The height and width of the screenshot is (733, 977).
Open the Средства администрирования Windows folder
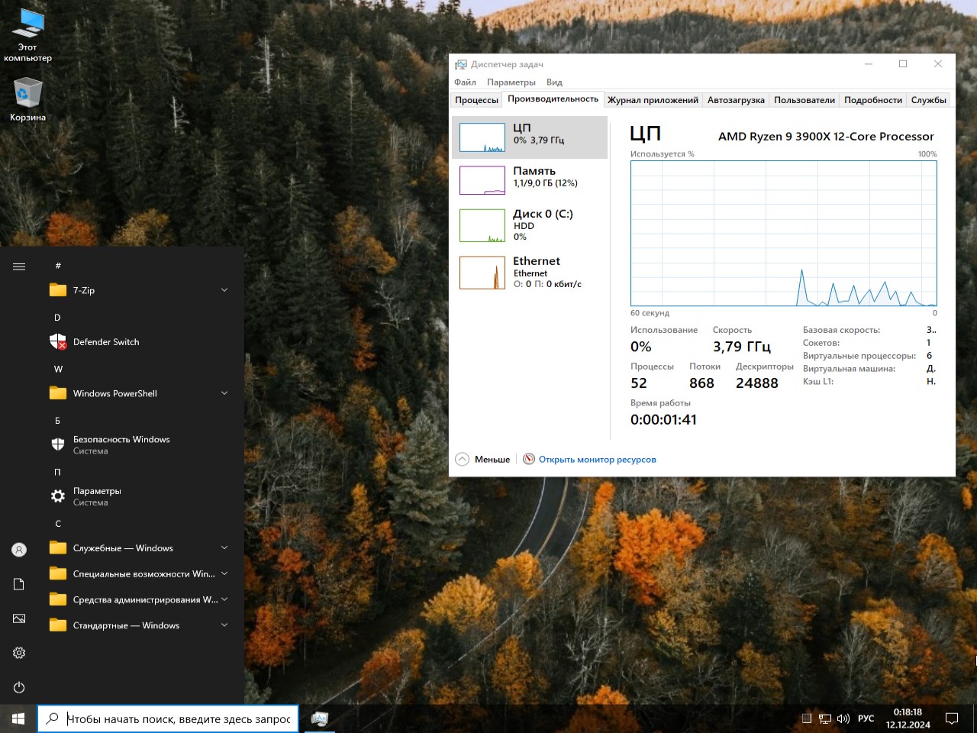pos(140,599)
